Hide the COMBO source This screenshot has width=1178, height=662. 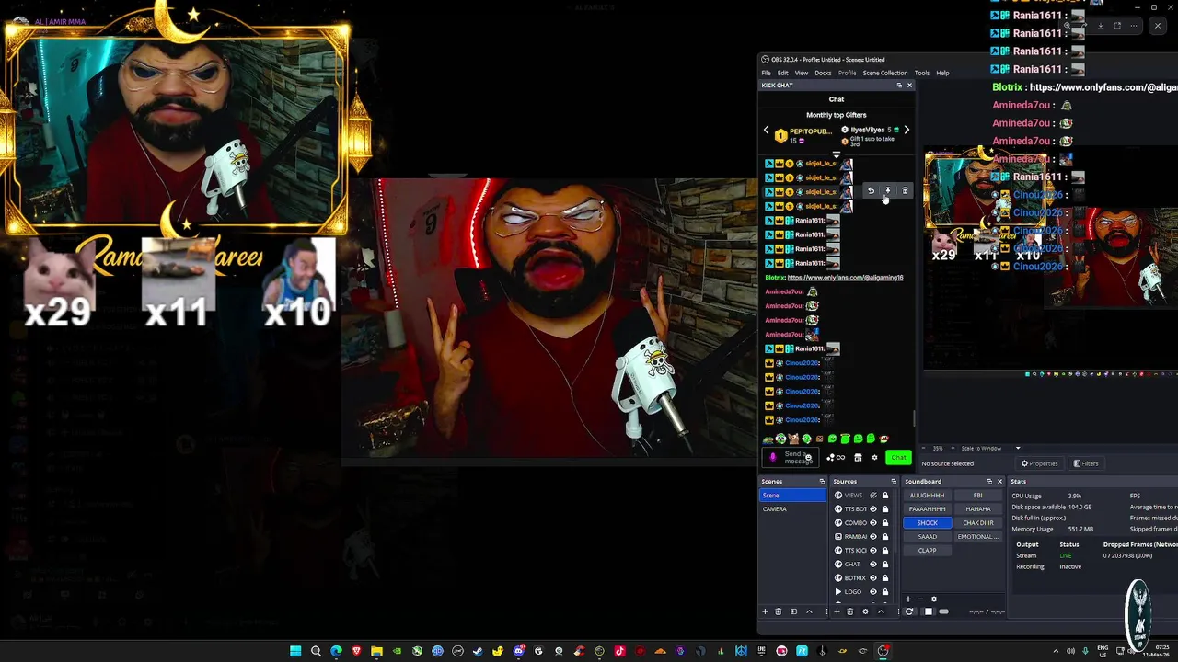(x=873, y=523)
